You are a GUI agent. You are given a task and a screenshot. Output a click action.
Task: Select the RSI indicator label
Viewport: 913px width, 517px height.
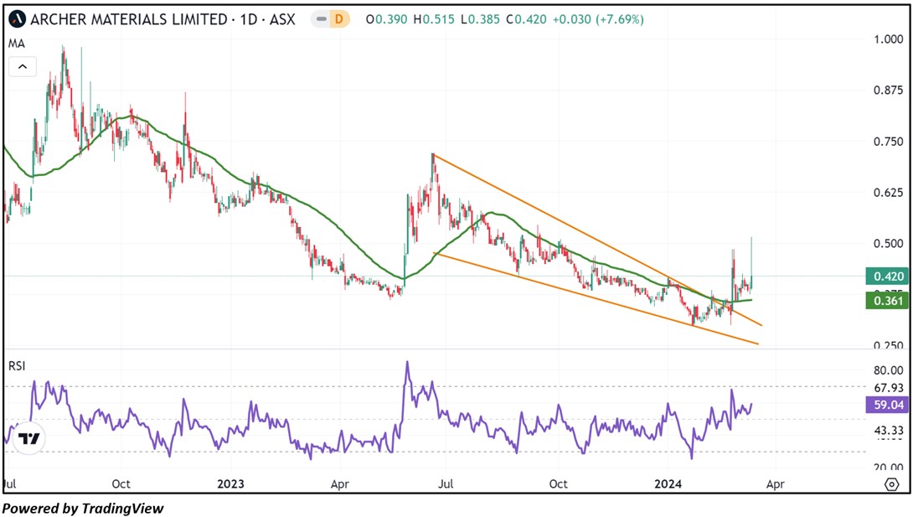[x=17, y=365]
